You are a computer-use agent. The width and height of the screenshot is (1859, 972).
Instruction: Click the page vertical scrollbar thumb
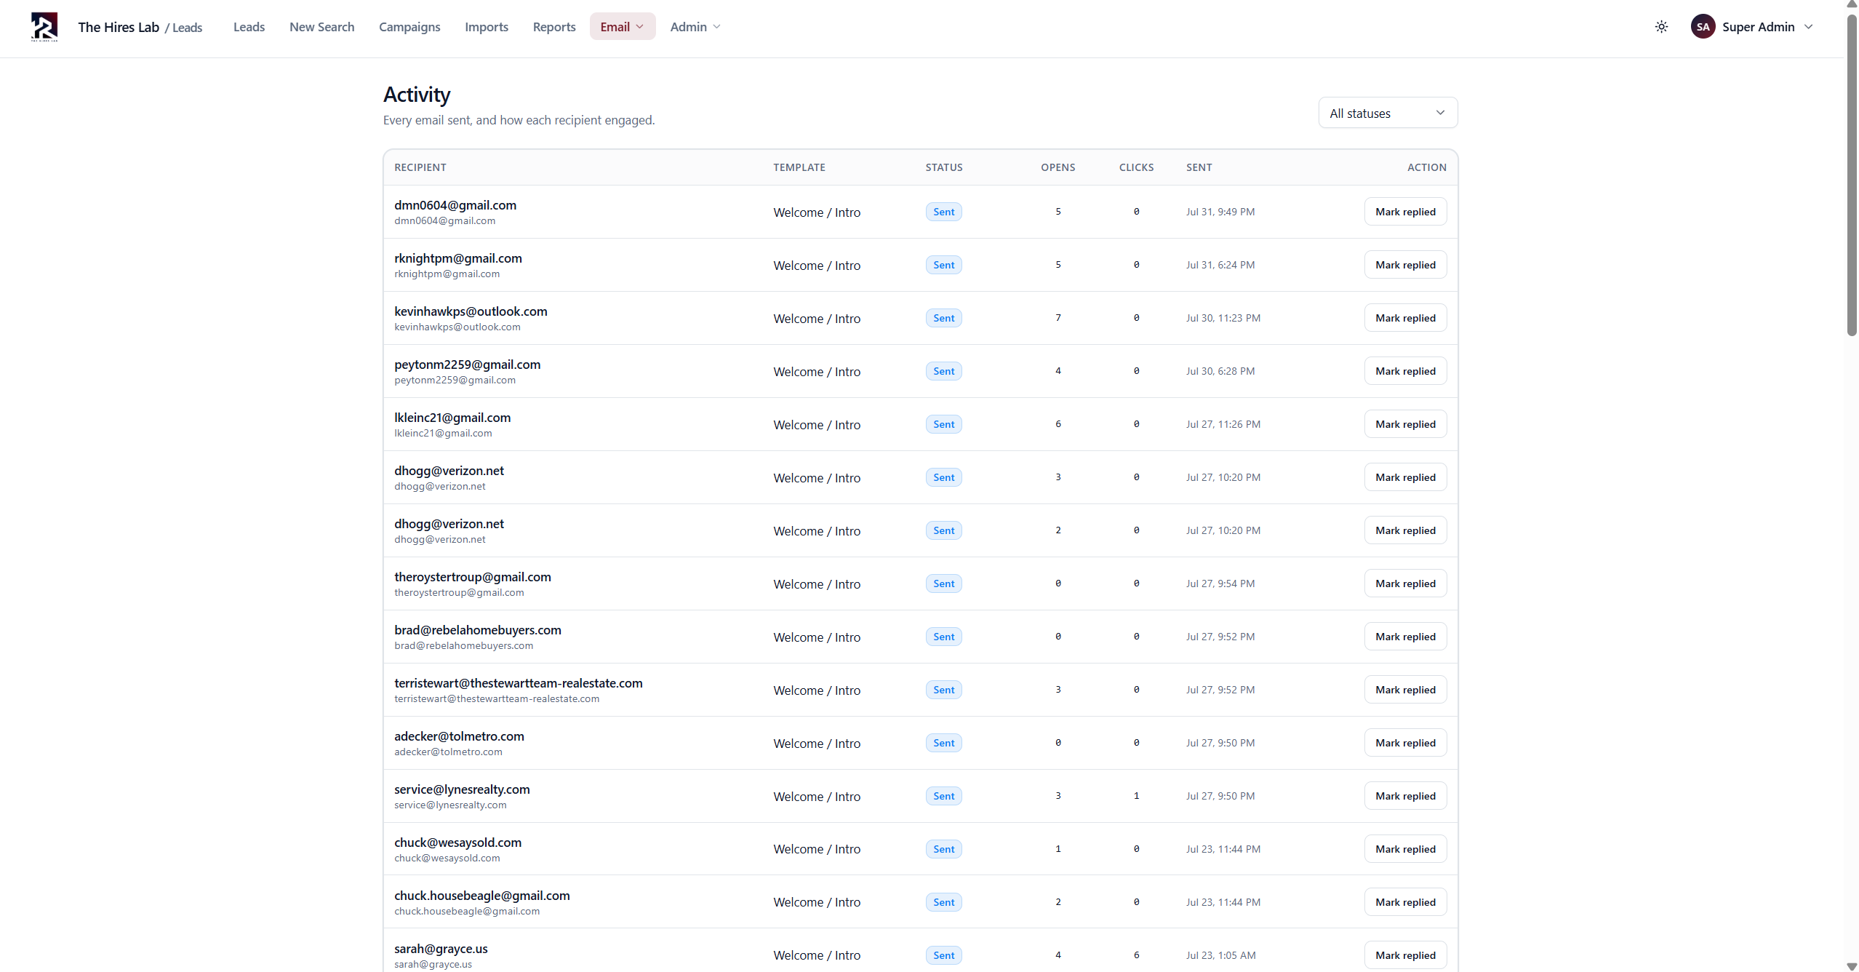[1852, 175]
